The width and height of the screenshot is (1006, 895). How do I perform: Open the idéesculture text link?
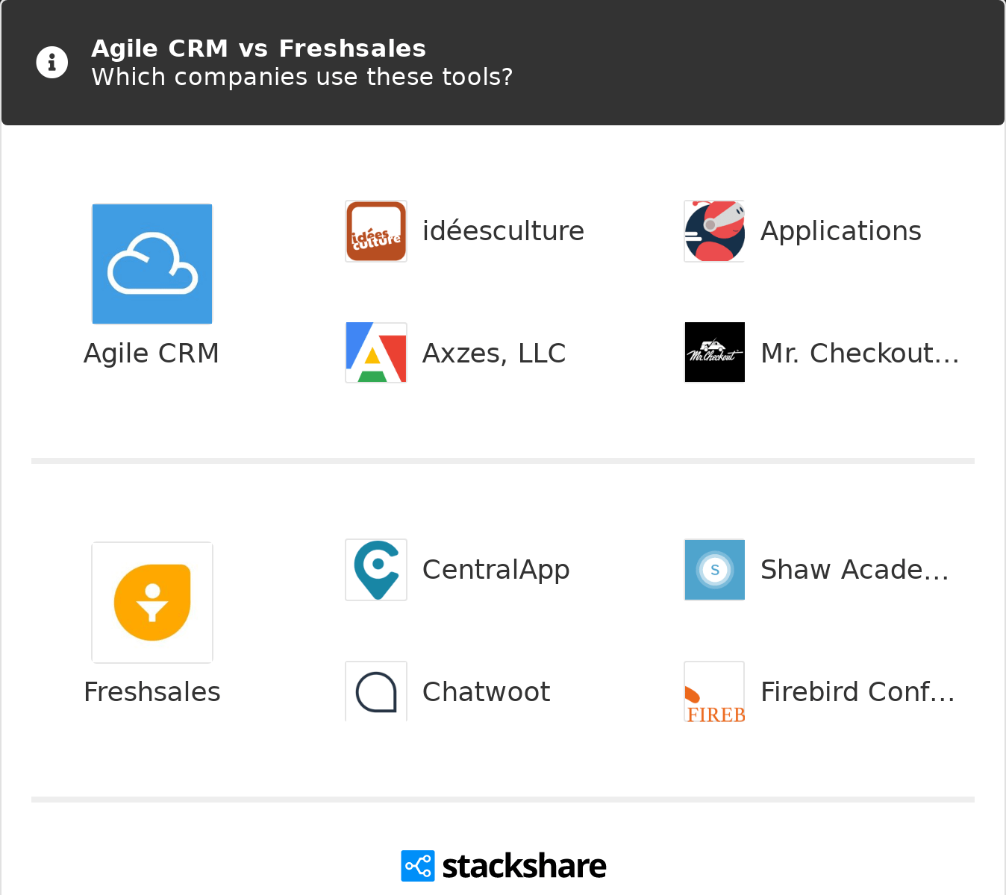pyautogui.click(x=503, y=231)
